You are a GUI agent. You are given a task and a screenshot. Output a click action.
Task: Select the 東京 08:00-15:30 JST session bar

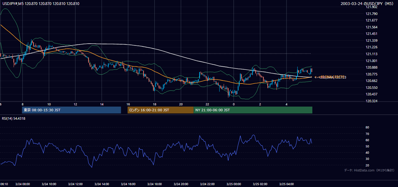point(71,110)
